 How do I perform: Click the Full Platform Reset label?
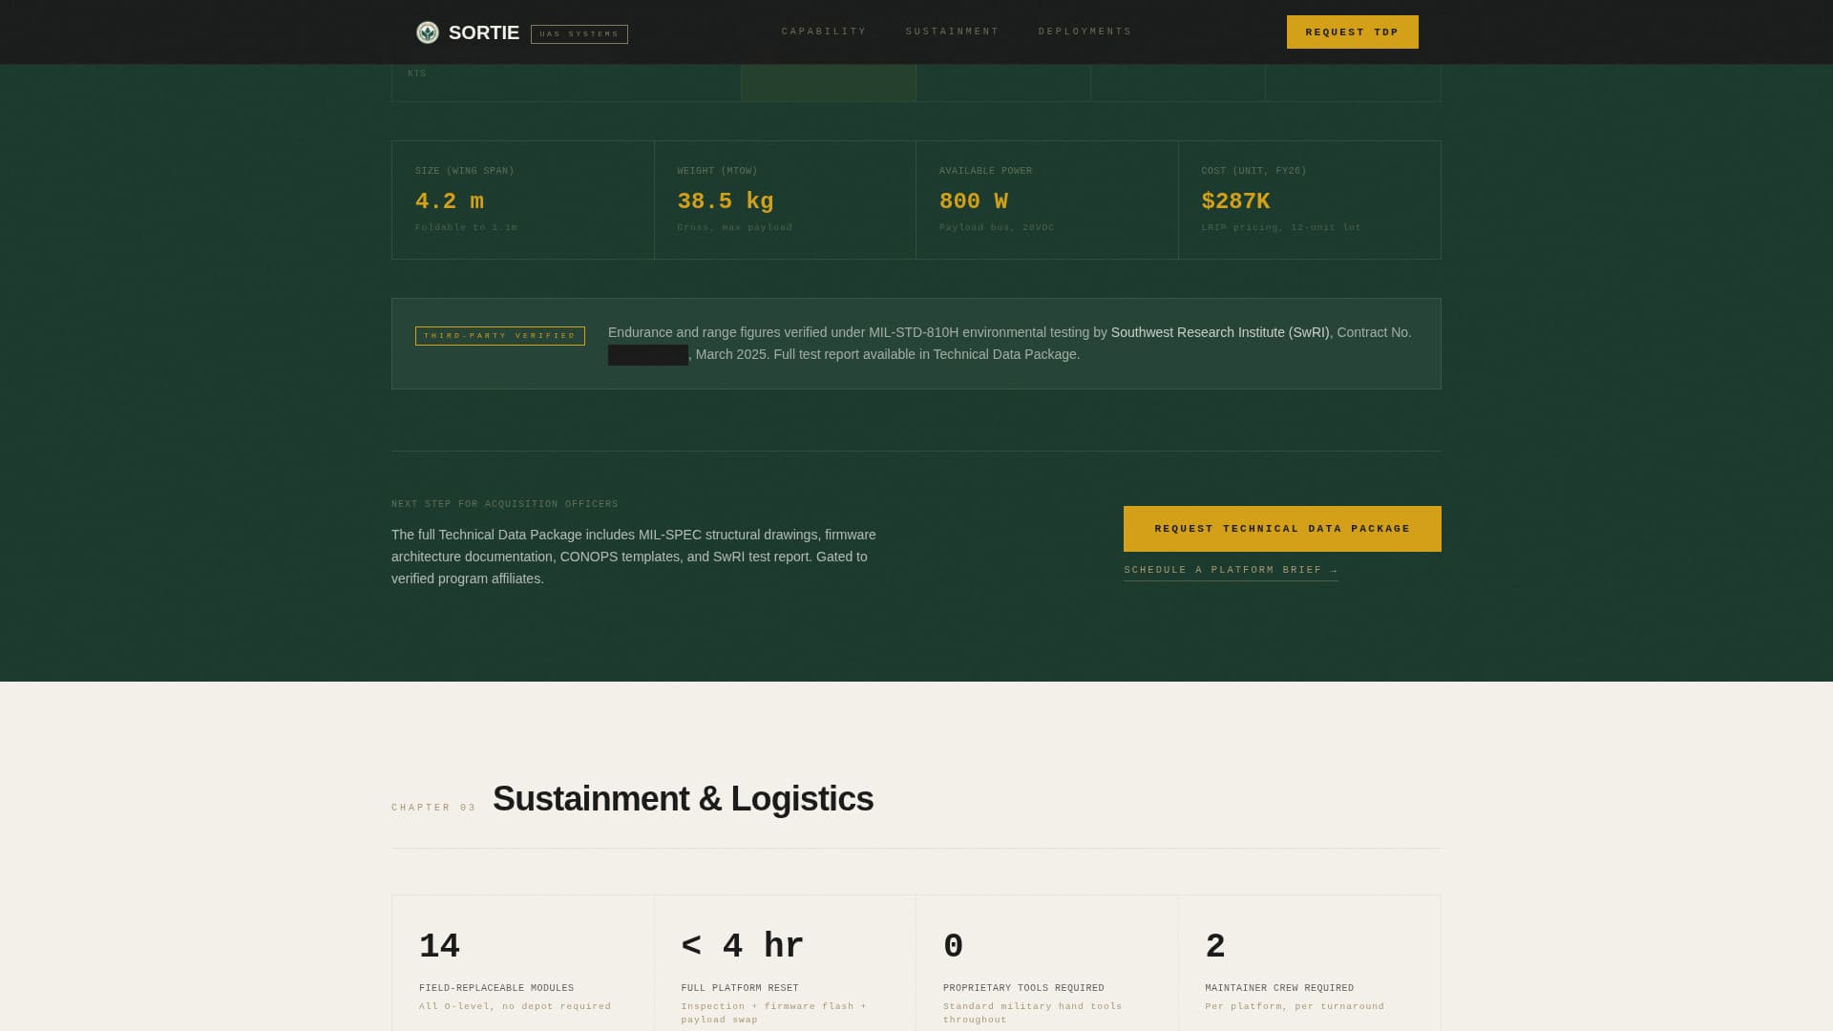click(740, 988)
